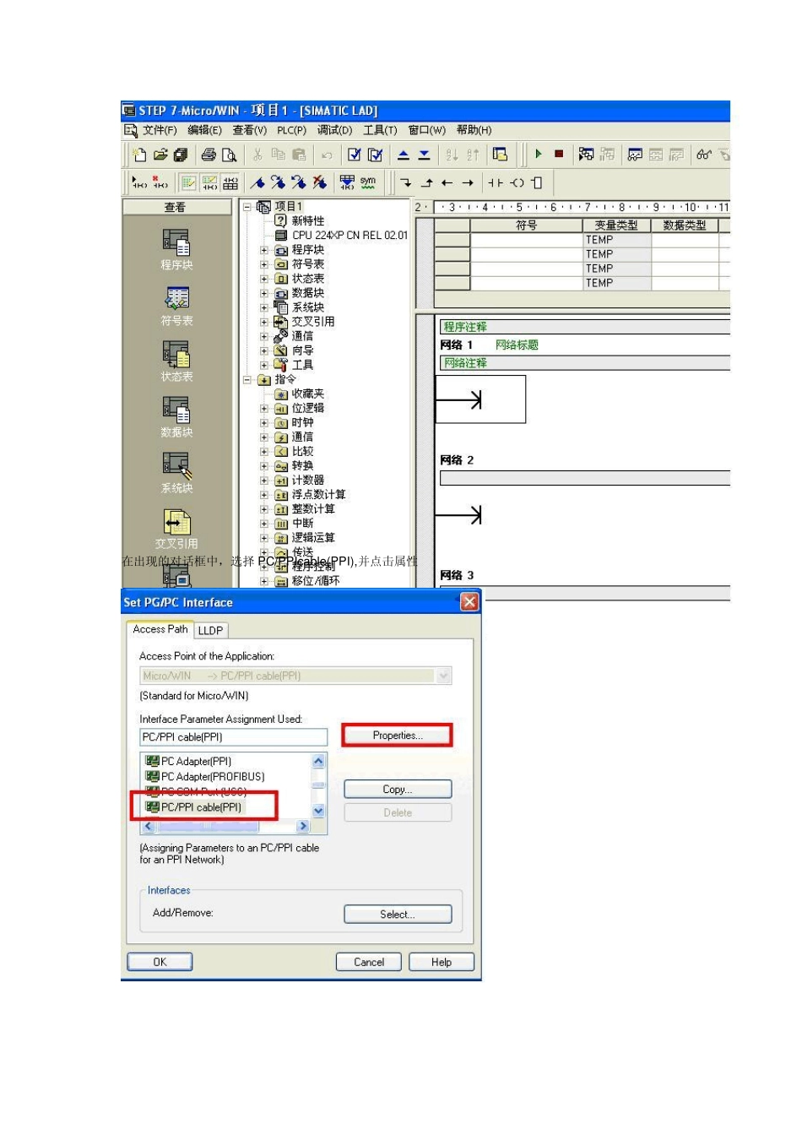Screen dimensions: 802x1135
Task: Open the 编辑(E) menu
Action: (x=204, y=130)
